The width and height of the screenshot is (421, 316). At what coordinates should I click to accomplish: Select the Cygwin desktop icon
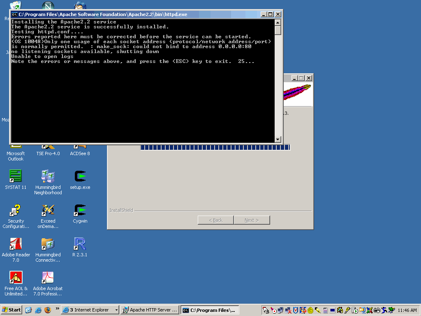coord(80,214)
